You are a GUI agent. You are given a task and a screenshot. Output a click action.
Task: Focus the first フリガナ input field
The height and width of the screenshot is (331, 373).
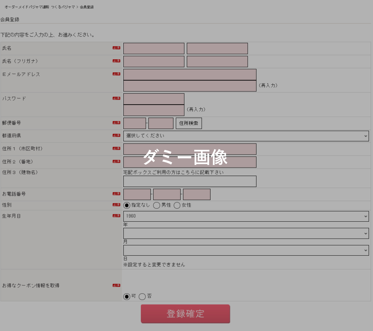[154, 61]
